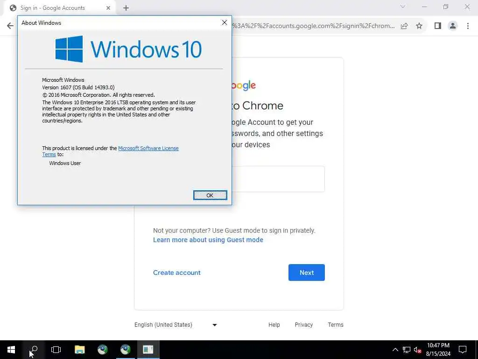Click OK in About Windows dialog
Screen dimensions: 478x359
(x=210, y=195)
